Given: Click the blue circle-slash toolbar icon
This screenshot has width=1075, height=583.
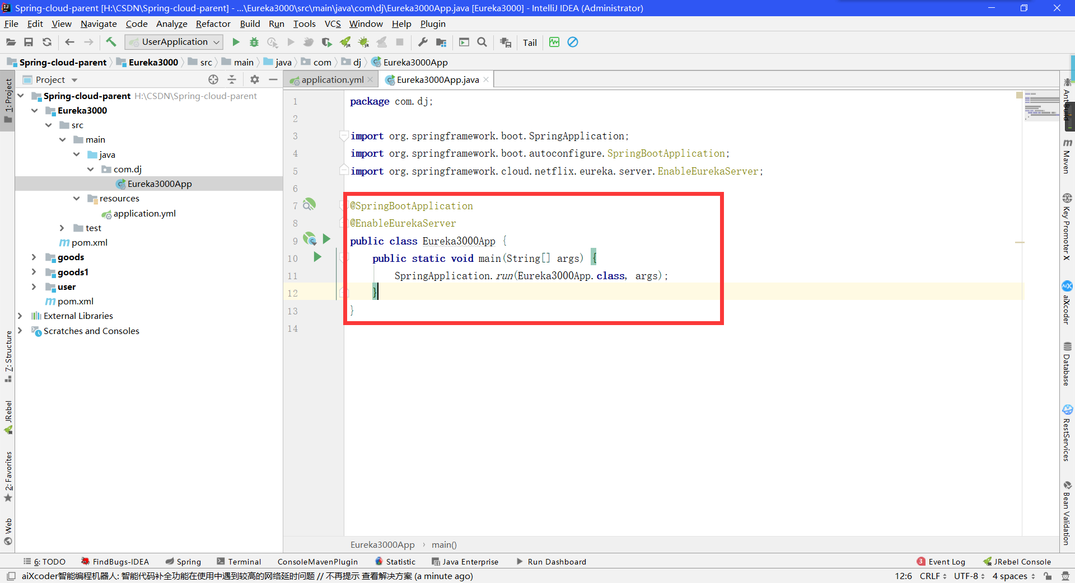Looking at the screenshot, I should [573, 42].
